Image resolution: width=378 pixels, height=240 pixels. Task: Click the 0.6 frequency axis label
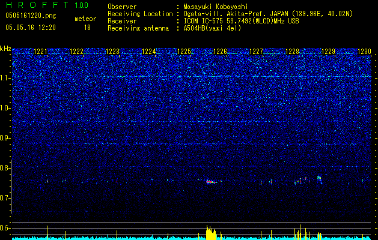coord(5,228)
